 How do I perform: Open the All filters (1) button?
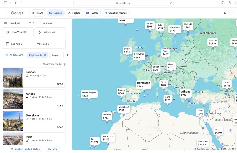[14, 55]
